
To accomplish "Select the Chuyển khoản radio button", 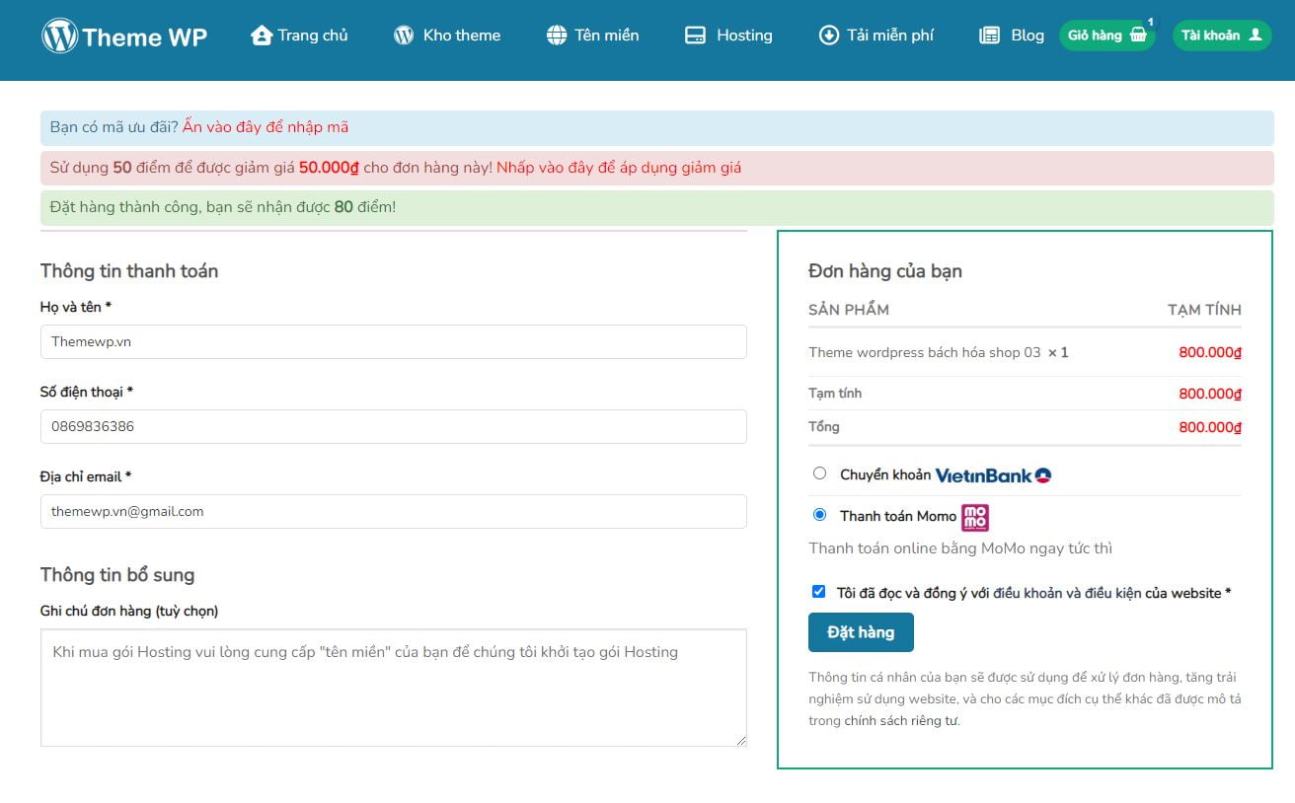I will click(819, 474).
